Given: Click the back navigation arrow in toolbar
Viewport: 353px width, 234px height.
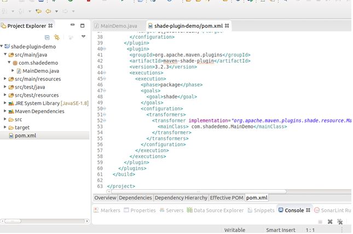Looking at the screenshot, I should tap(49, 11).
